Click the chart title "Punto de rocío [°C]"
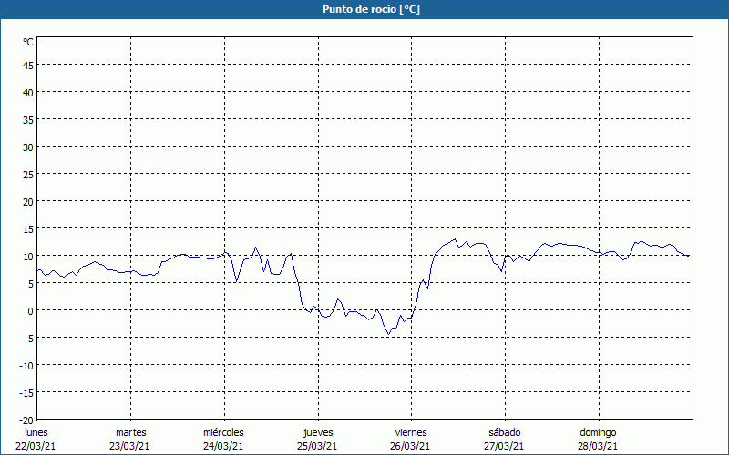This screenshot has height=455, width=729. click(x=364, y=9)
